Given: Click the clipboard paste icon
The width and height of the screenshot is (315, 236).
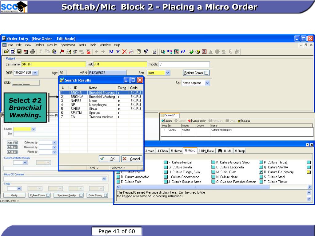Looking at the screenshot, I should [x=54, y=52].
